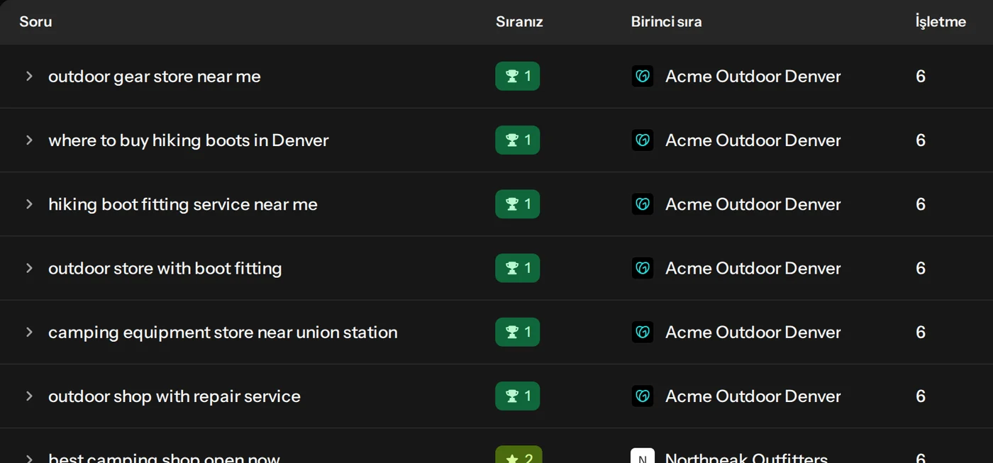Click 'Acme Outdoor Denver' name in 'outdoor gear store near me' row

click(753, 77)
